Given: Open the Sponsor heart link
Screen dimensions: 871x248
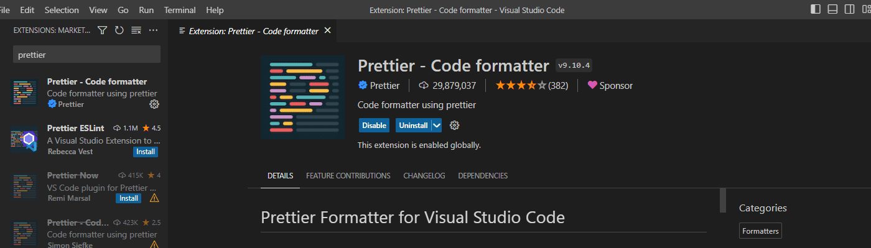Looking at the screenshot, I should [610, 86].
